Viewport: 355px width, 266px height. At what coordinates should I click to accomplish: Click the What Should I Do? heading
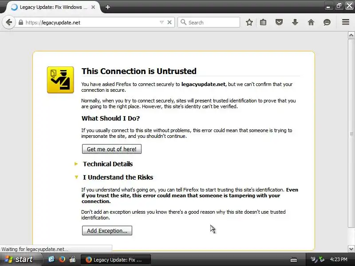110,118
